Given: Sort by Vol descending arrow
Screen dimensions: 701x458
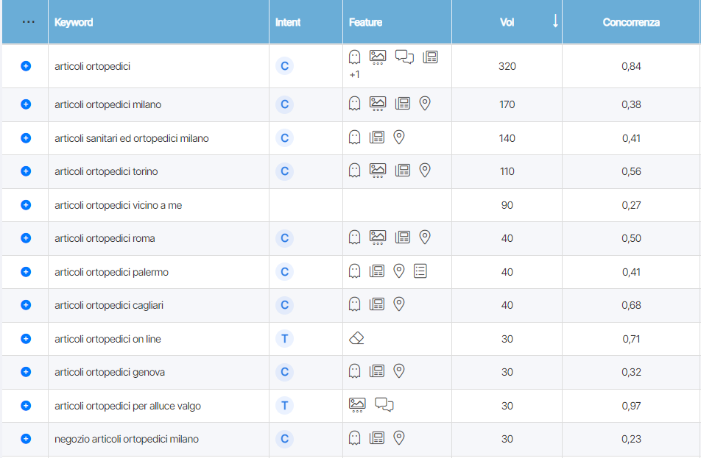Looking at the screenshot, I should (x=555, y=21).
